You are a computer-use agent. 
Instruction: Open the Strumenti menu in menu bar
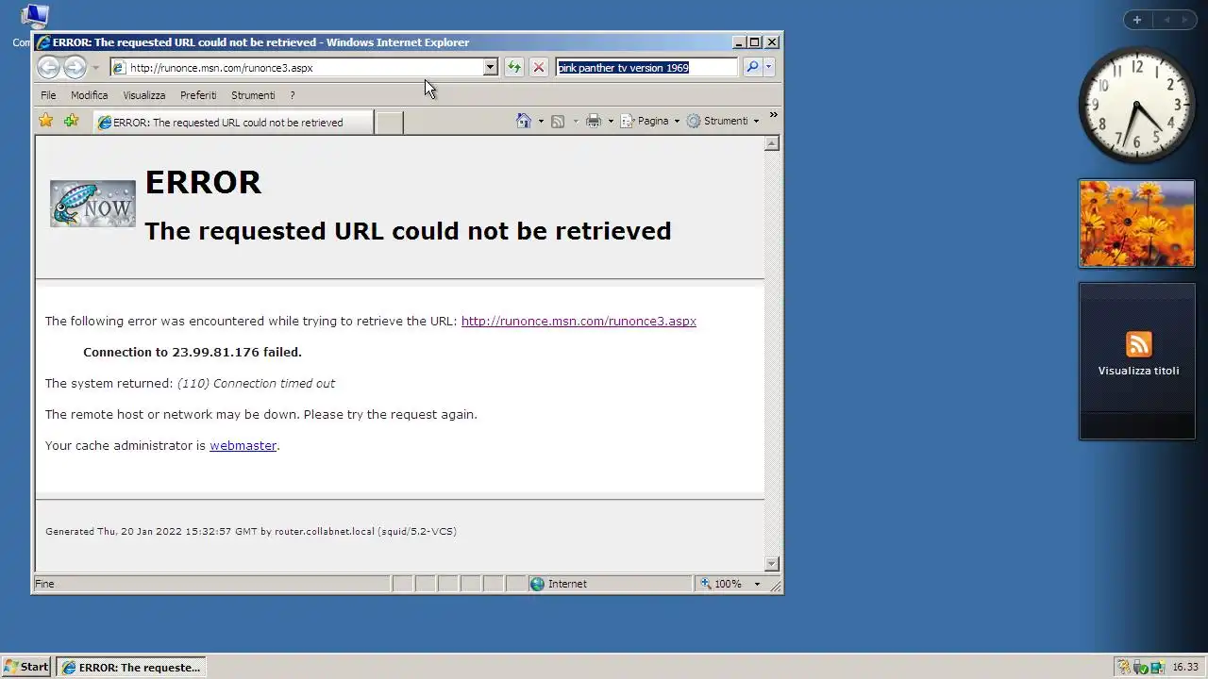pos(253,95)
